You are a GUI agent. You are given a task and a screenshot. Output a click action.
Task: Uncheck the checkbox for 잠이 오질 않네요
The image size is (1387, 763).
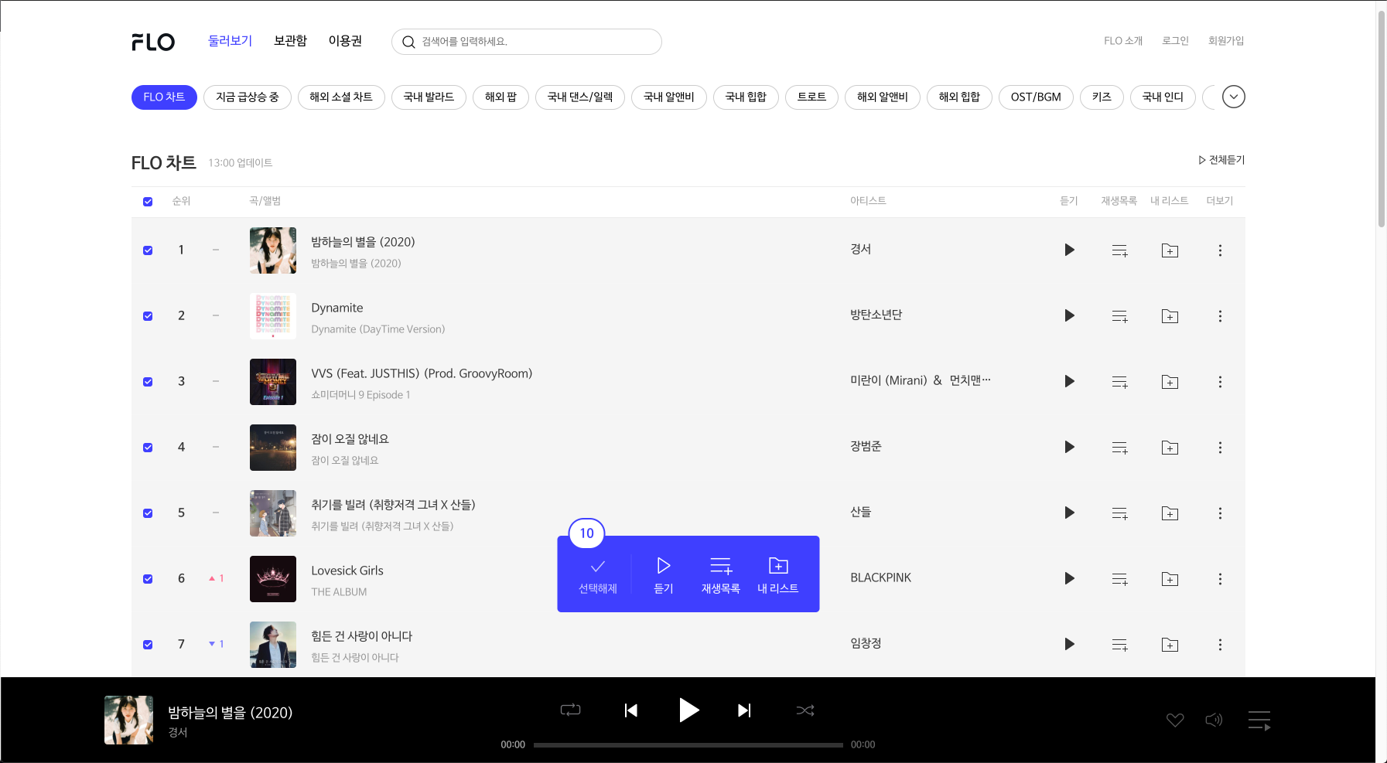point(148,448)
